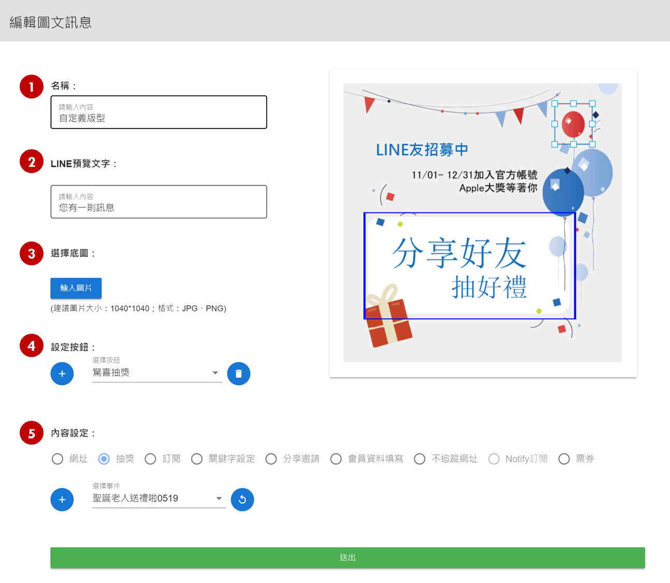Open the 選擇按鈕 dropdown

[155, 373]
